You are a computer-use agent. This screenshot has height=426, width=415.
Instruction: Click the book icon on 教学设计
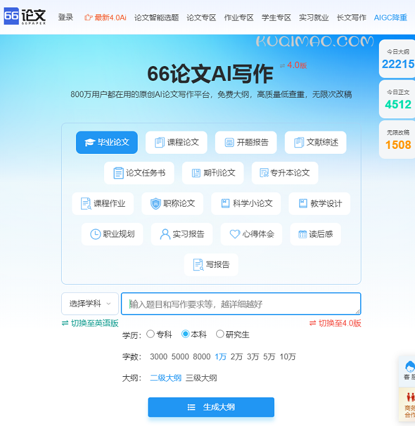pos(303,204)
